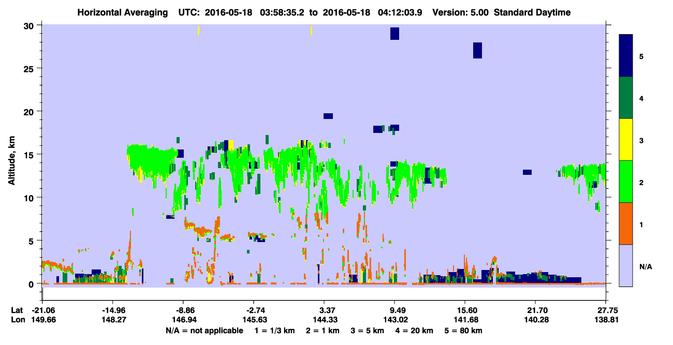Image resolution: width=673 pixels, height=345 pixels.
Task: Click 'N/A = not applicable' in the footer key
Action: [204, 331]
